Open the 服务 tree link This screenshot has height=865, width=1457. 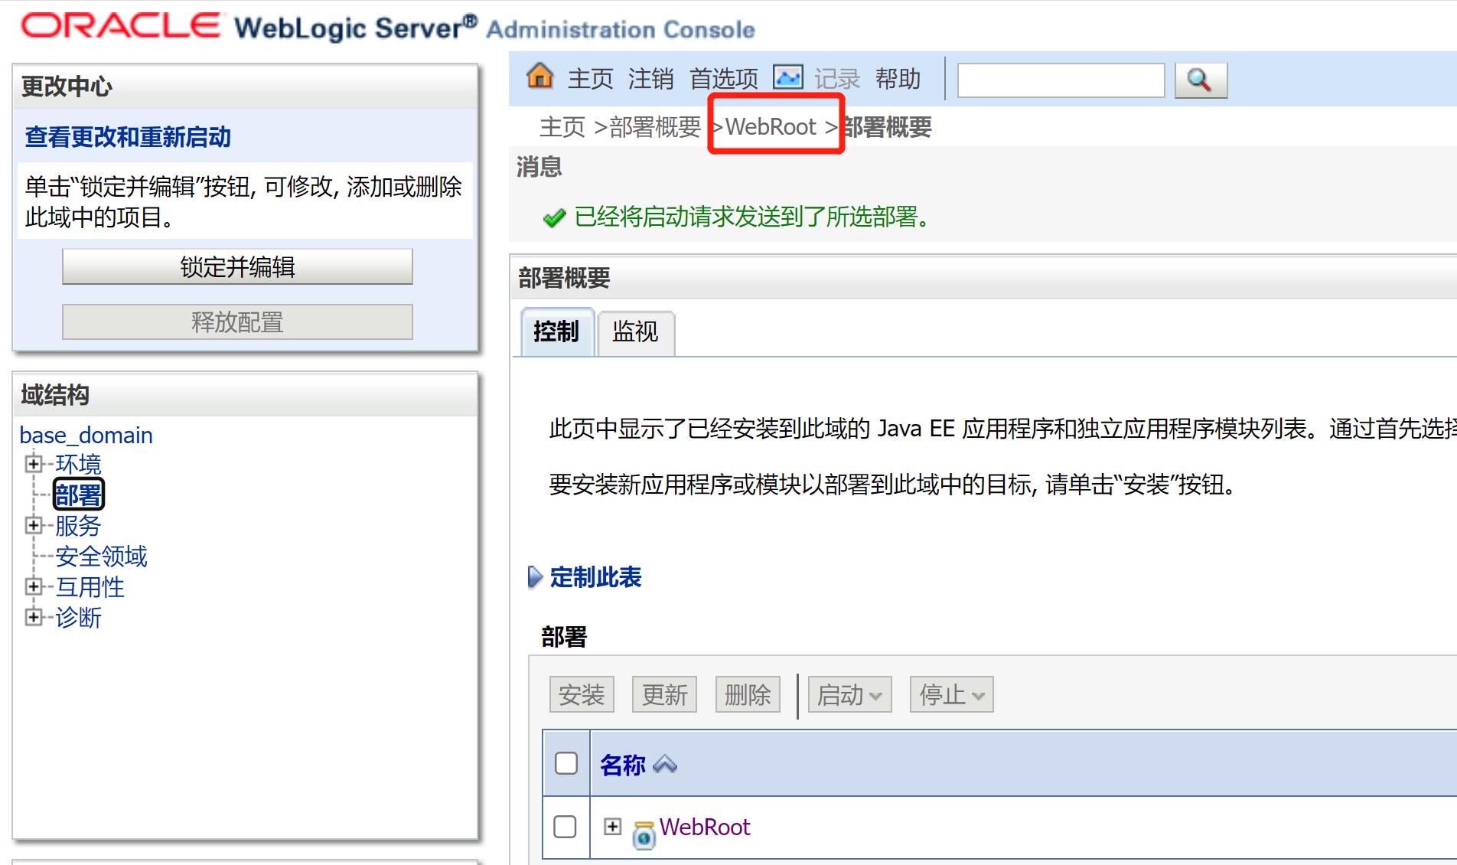78,526
